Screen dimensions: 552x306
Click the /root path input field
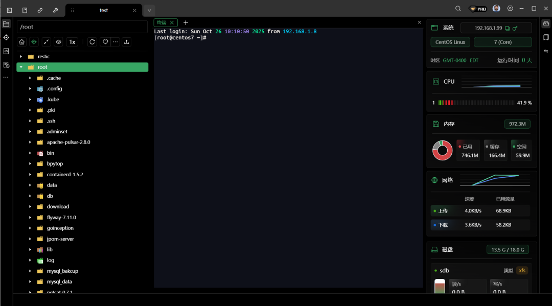click(82, 27)
